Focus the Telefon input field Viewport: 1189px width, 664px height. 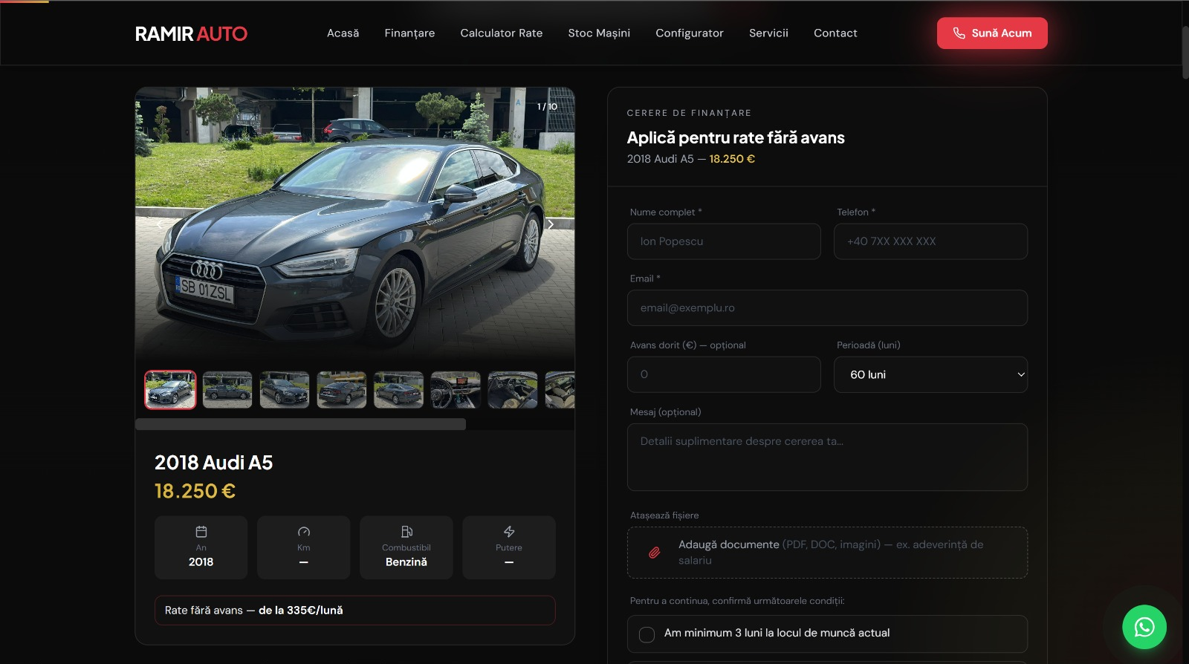tap(930, 241)
